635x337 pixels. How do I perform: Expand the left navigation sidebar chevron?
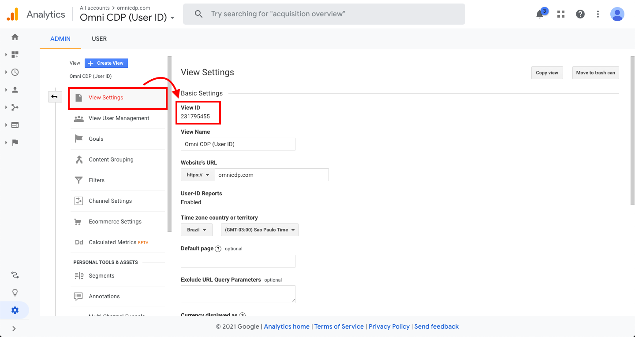click(x=14, y=328)
